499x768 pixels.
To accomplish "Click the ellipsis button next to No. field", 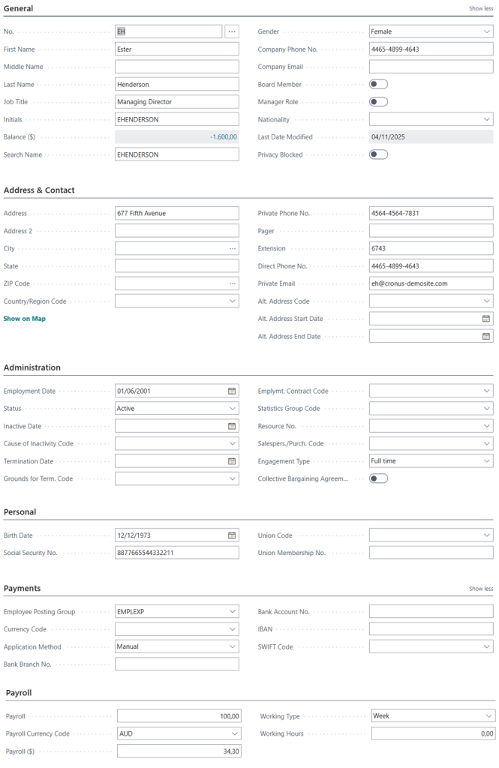I will pos(232,31).
